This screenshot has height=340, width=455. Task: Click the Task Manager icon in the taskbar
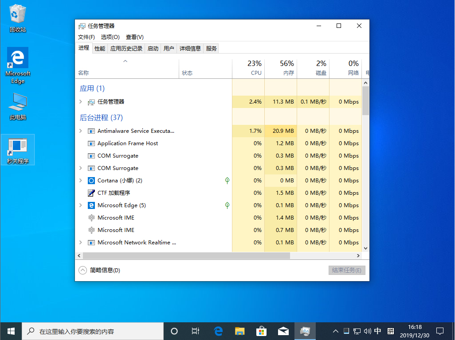pos(305,331)
